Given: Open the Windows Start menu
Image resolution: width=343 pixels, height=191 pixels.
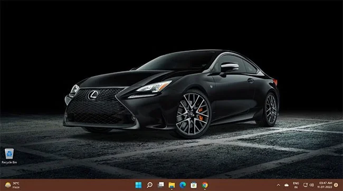Looking at the screenshot, I should pos(138,185).
